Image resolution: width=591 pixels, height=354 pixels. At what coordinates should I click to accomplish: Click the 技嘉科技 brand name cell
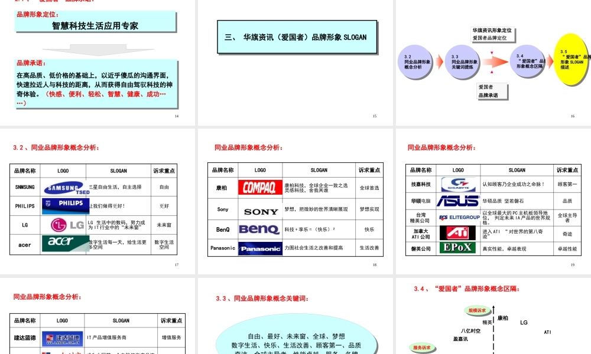pyautogui.click(x=421, y=184)
